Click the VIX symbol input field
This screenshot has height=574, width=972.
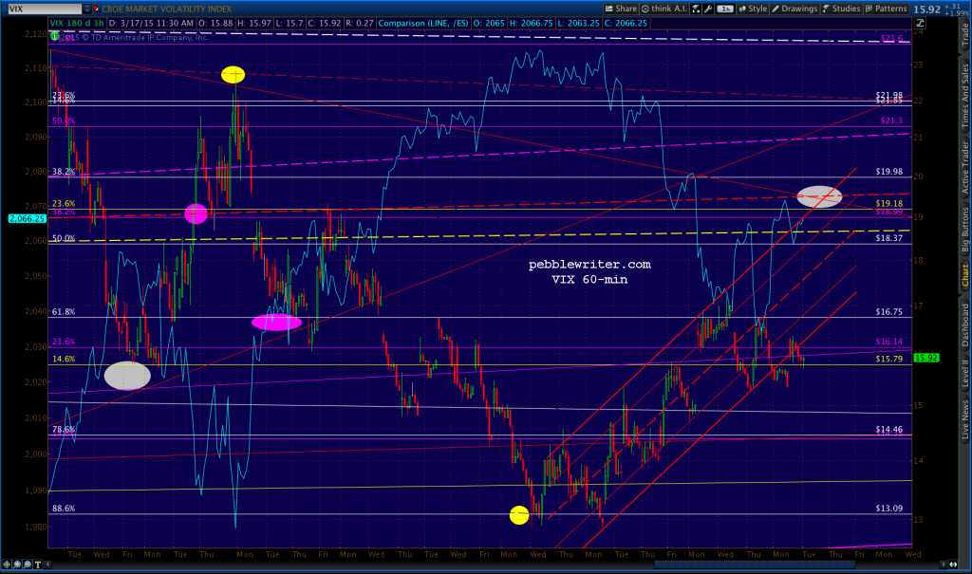pyautogui.click(x=44, y=9)
